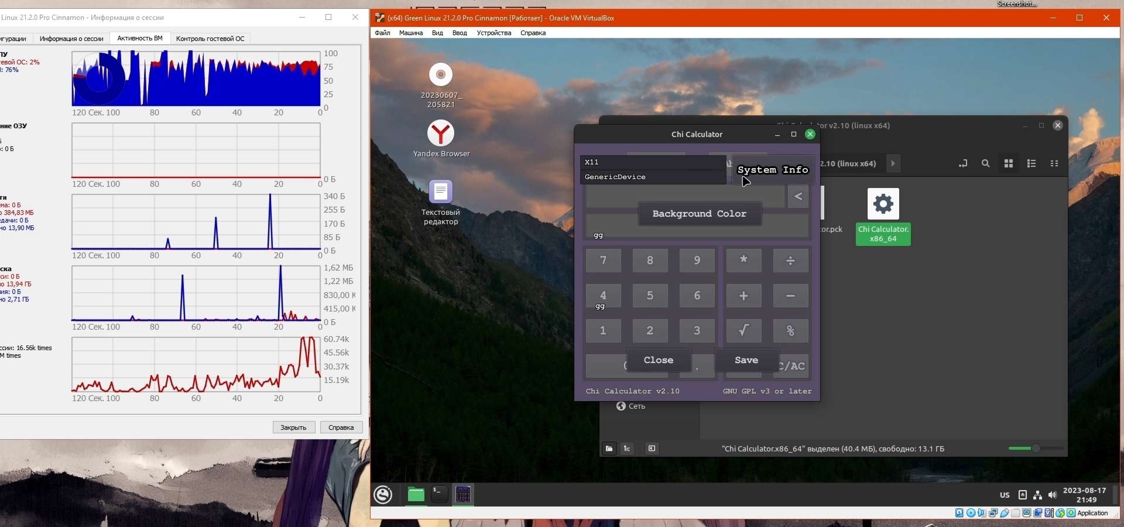Click the VirtualBox optical disk status icon
The image size is (1124, 527).
pos(971,513)
